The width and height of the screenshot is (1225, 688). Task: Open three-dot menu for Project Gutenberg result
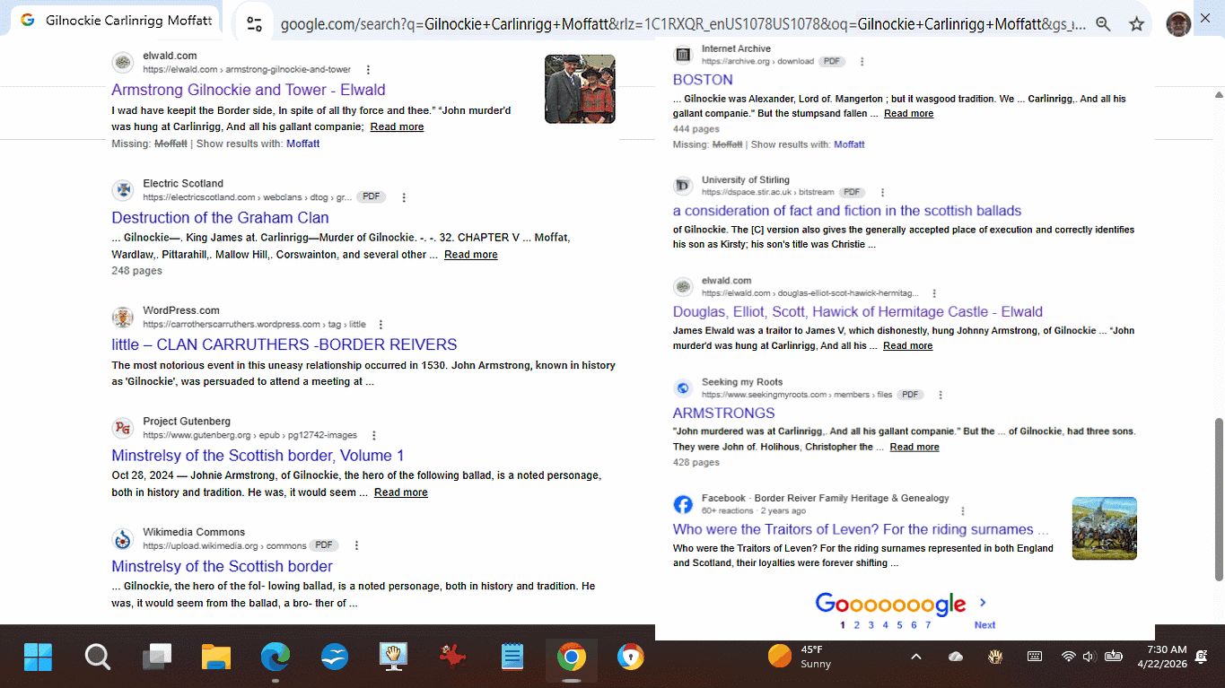374,436
